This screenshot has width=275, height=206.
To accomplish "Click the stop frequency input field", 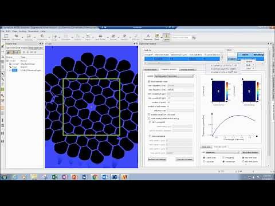I will 180,90.
